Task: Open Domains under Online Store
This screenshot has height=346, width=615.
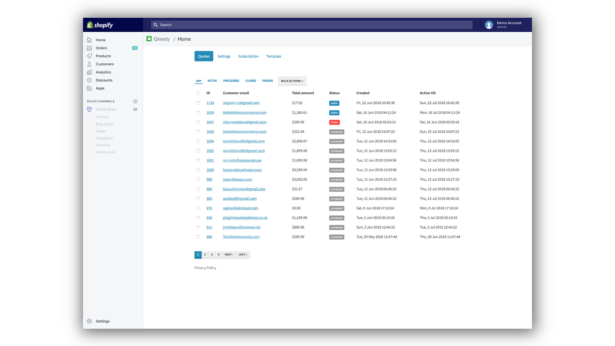Action: [103, 145]
